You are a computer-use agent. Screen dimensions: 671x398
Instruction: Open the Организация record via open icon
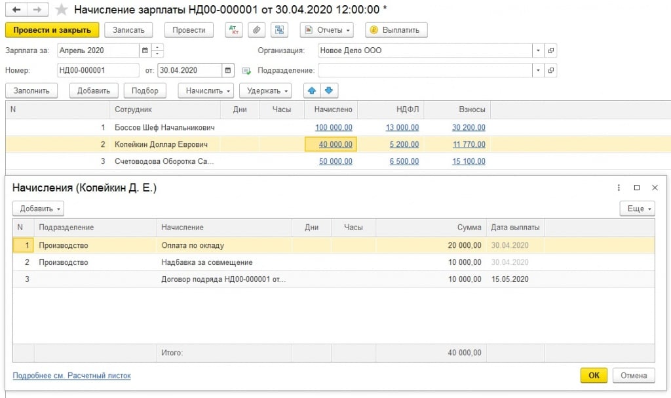pos(550,50)
